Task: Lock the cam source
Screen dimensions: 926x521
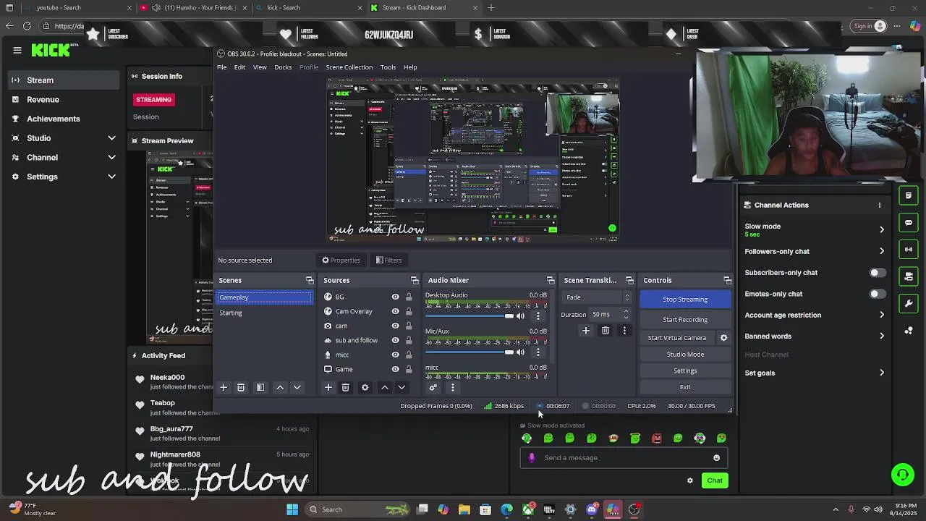Action: [409, 326]
